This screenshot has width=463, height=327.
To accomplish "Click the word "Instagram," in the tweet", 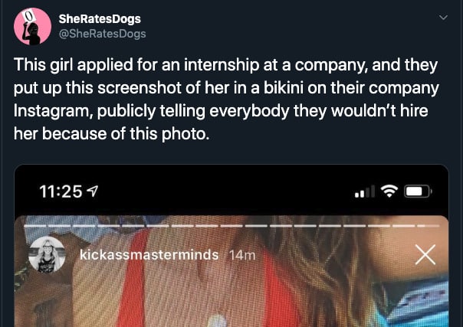I will pos(53,111).
